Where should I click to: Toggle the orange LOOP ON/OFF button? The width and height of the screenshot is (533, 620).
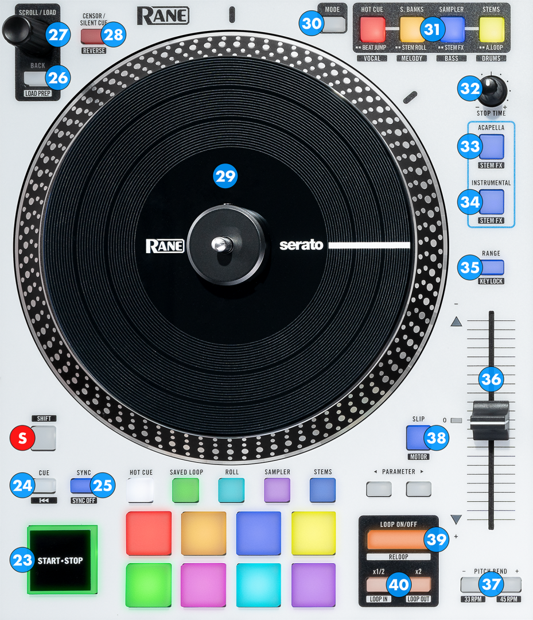[x=398, y=539]
